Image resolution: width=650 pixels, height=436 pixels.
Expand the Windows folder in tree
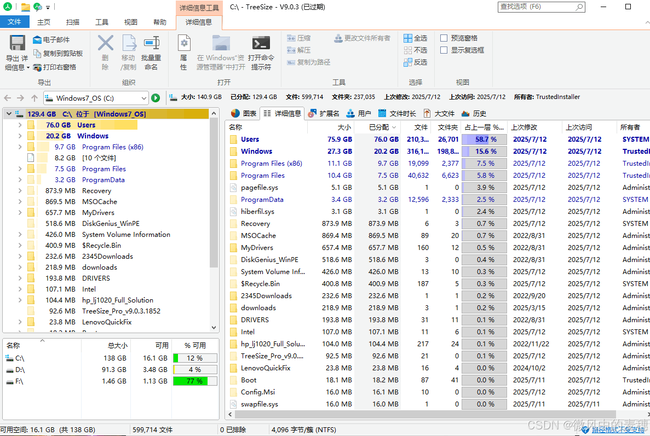click(20, 136)
